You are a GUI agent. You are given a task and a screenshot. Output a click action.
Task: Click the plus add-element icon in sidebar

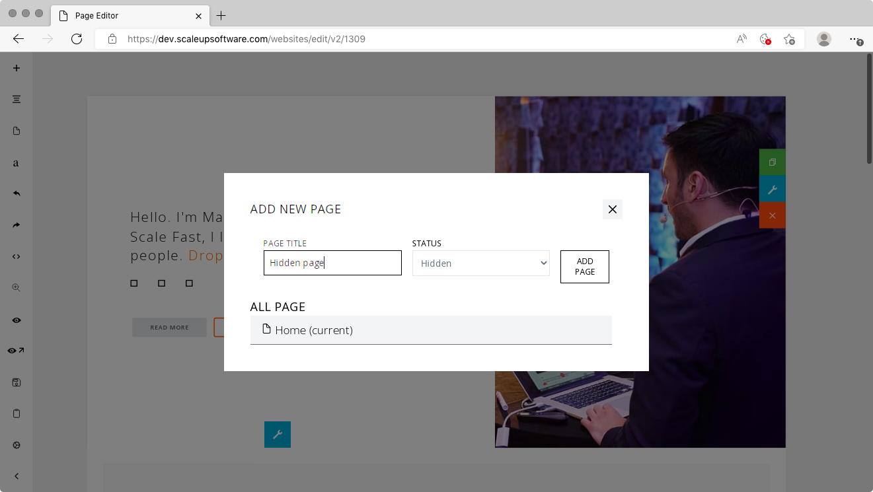point(17,68)
